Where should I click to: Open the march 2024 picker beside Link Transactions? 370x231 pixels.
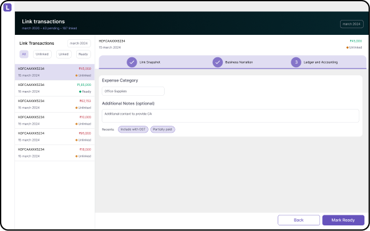pyautogui.click(x=79, y=44)
